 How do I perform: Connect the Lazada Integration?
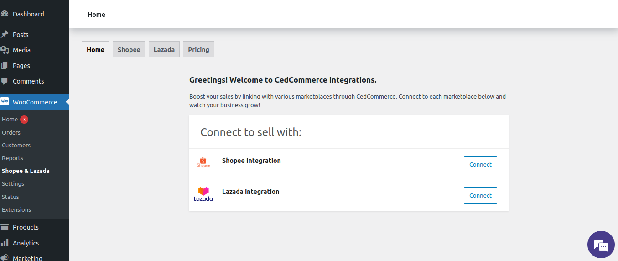(x=480, y=195)
